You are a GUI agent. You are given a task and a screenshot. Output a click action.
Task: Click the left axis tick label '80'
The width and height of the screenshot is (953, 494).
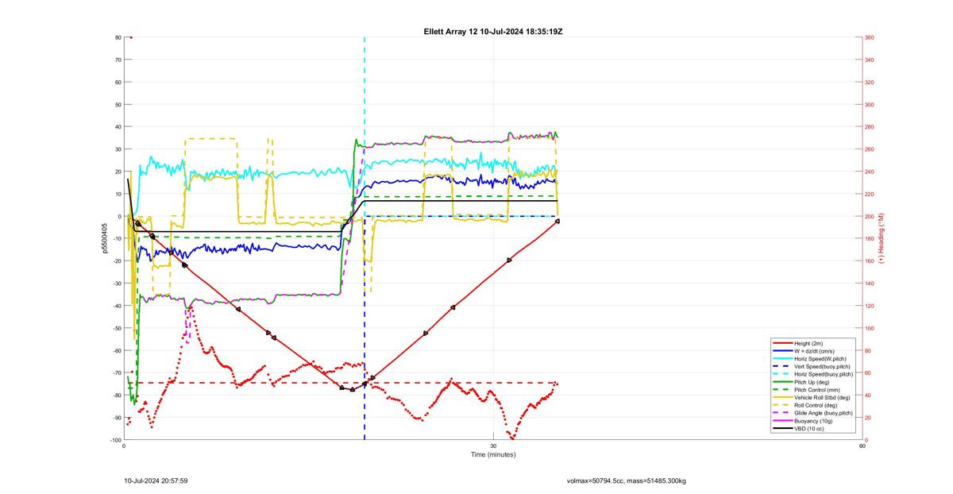118,37
